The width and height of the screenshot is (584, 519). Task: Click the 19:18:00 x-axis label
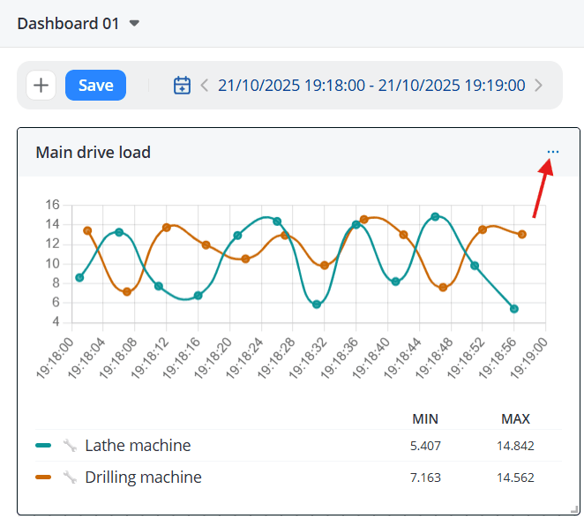click(x=55, y=358)
